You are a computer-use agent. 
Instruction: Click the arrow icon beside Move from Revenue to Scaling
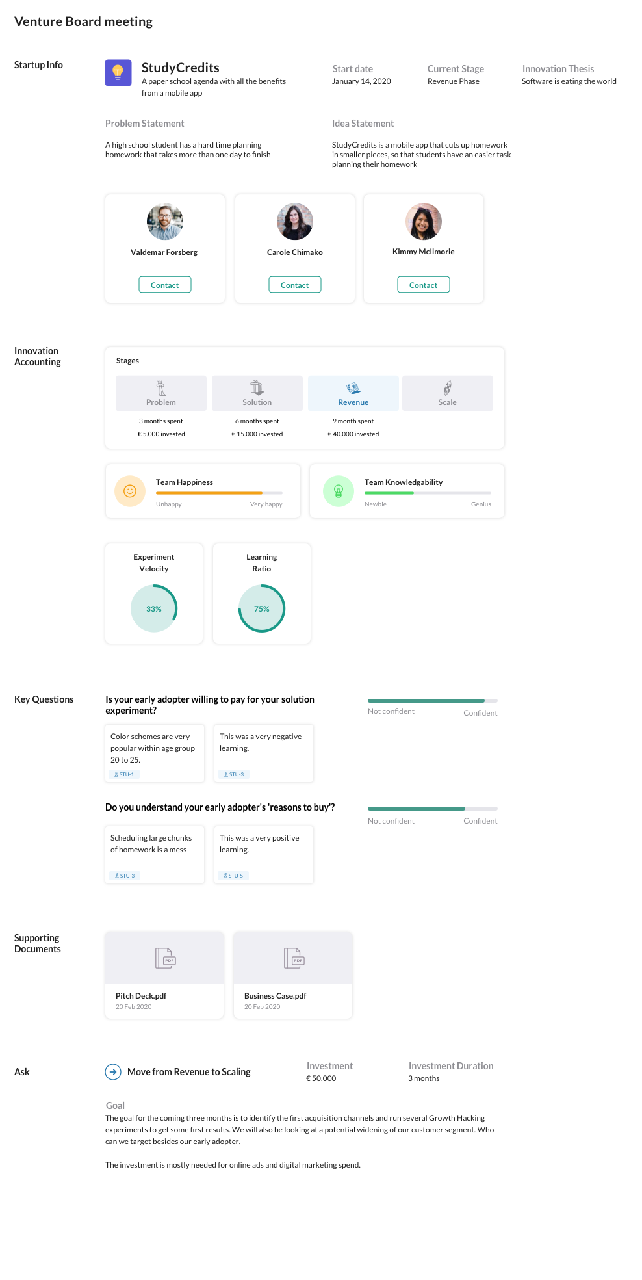tap(113, 1072)
